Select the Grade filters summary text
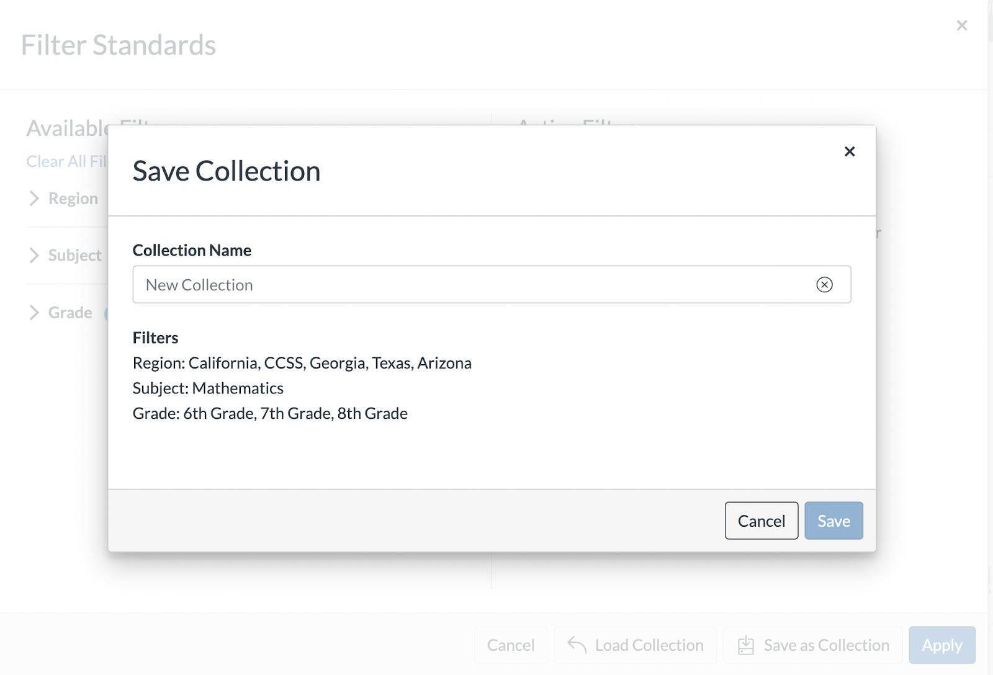 pyautogui.click(x=270, y=414)
